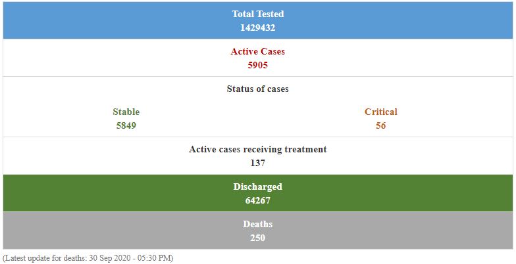Click the Status of cases heading
Viewport: 516px width, 264px height.
(x=257, y=89)
